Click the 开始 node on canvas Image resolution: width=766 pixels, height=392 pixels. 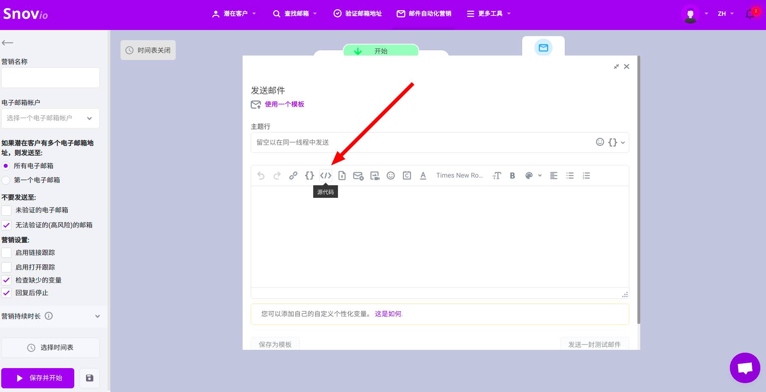[x=381, y=51]
